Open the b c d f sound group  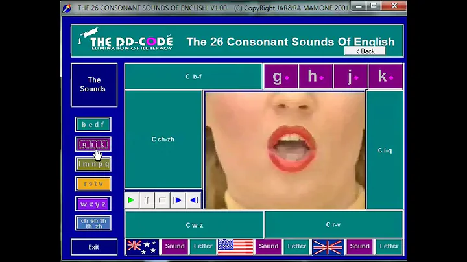point(93,125)
